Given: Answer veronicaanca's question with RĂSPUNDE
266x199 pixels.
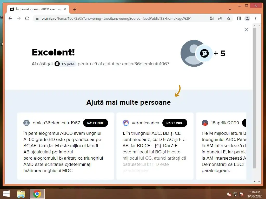Looking at the screenshot, I should tap(175, 123).
